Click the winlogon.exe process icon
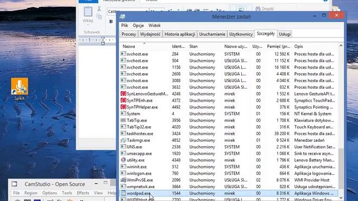Screen dimensions: 358x201 click(x=123, y=173)
